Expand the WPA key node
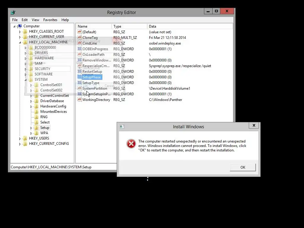Screen dimensions: 304x228 tap(31, 133)
